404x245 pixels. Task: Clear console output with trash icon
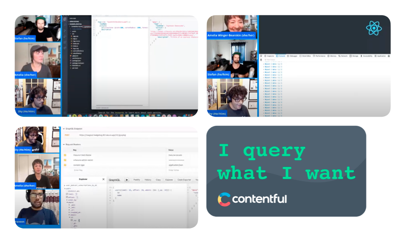(261, 60)
